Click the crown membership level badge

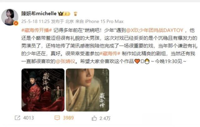point(64,14)
